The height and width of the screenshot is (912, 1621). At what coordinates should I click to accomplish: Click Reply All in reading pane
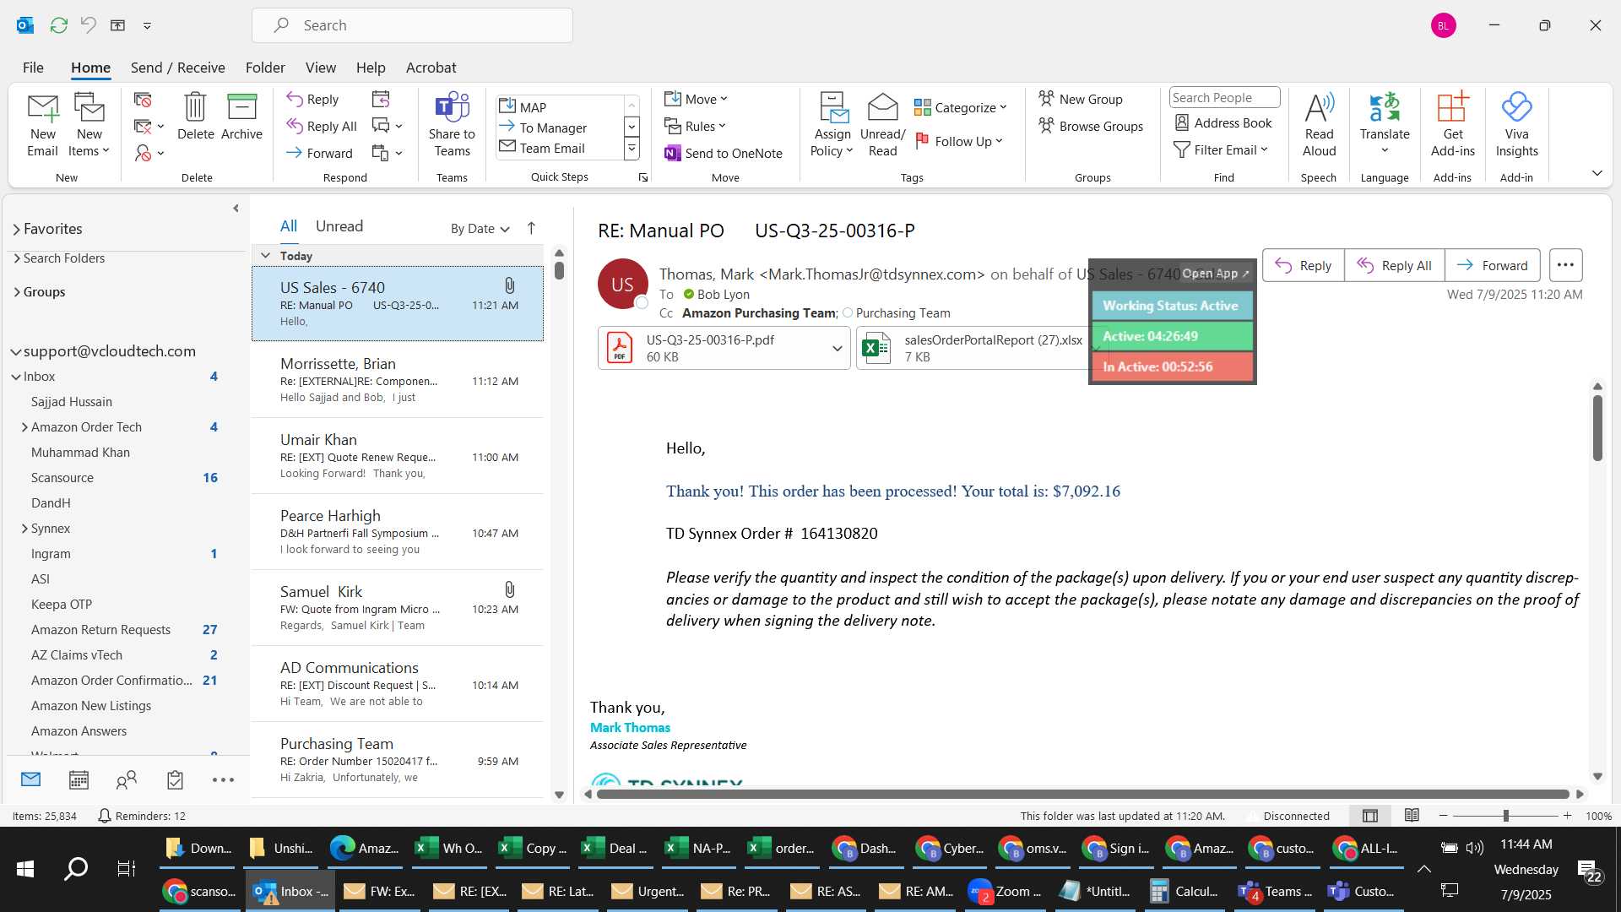[1394, 265]
